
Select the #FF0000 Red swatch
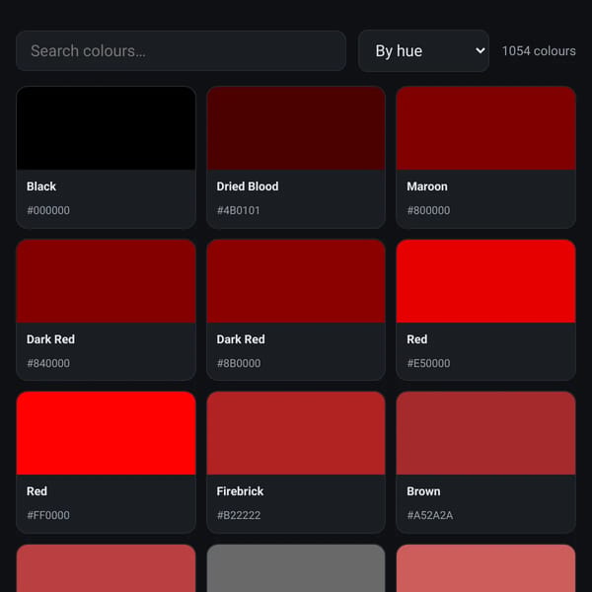coord(107,433)
